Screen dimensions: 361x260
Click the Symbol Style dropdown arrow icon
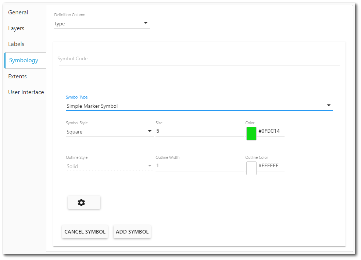pos(150,131)
